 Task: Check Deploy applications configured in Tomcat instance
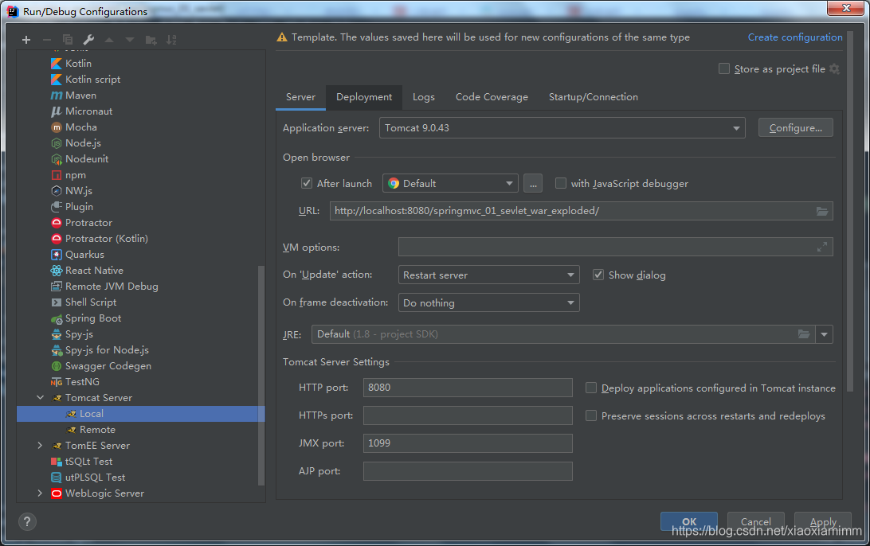point(591,388)
